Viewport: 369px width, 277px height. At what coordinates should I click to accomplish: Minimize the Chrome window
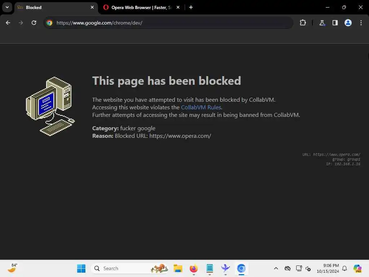pyautogui.click(x=327, y=7)
